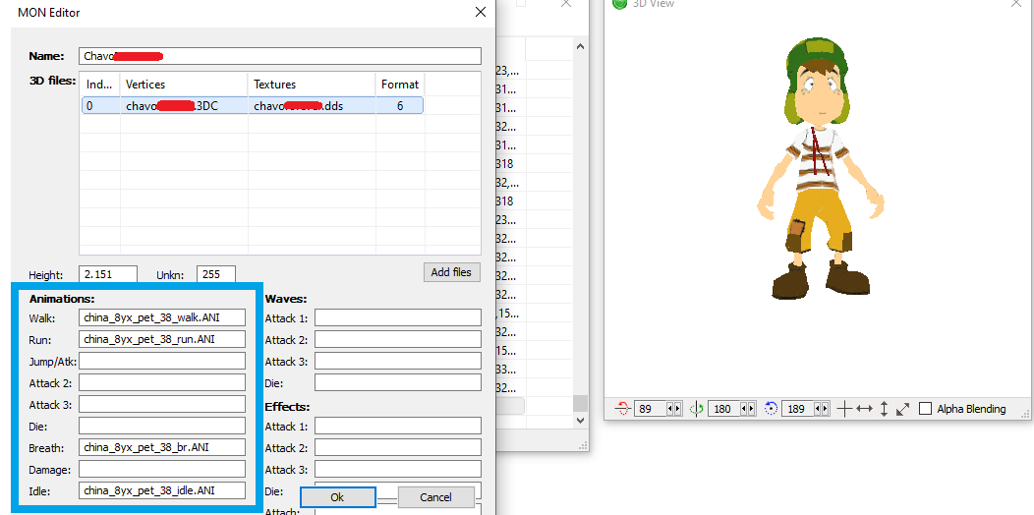Screen dimensions: 1034x515
Task: Click the empty Damage animation field
Action: click(x=162, y=469)
